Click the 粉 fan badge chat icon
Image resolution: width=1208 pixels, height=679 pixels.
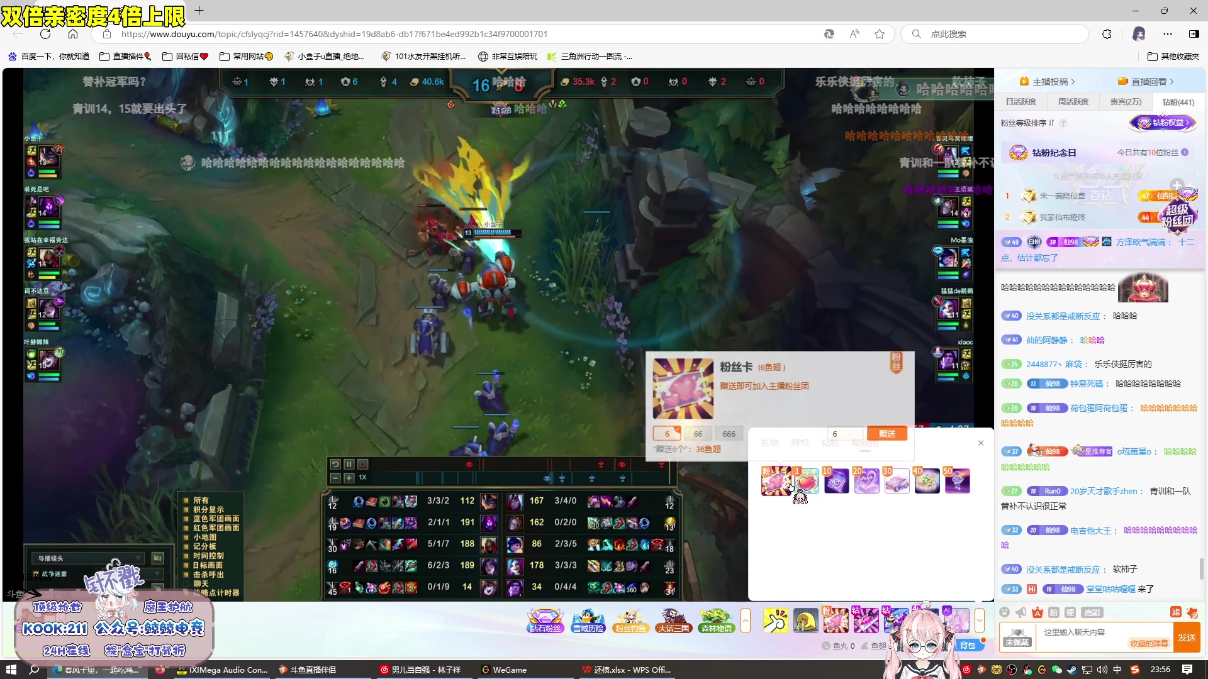pyautogui.click(x=1054, y=612)
